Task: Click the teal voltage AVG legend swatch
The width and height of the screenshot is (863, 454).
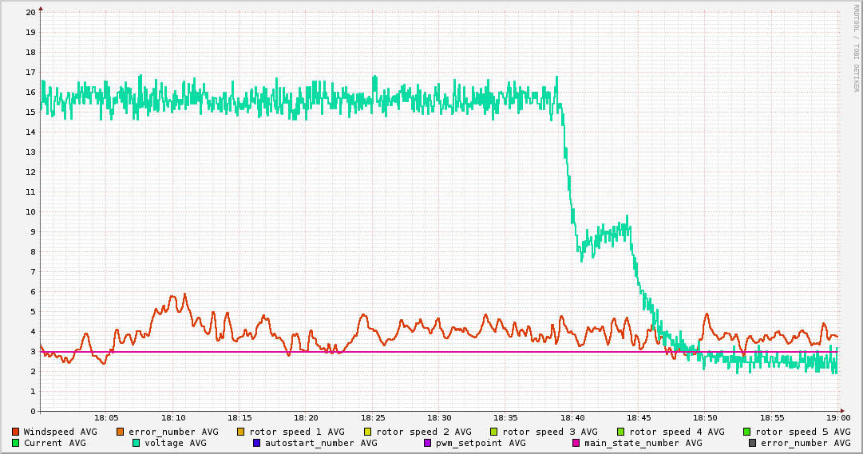Action: [137, 443]
